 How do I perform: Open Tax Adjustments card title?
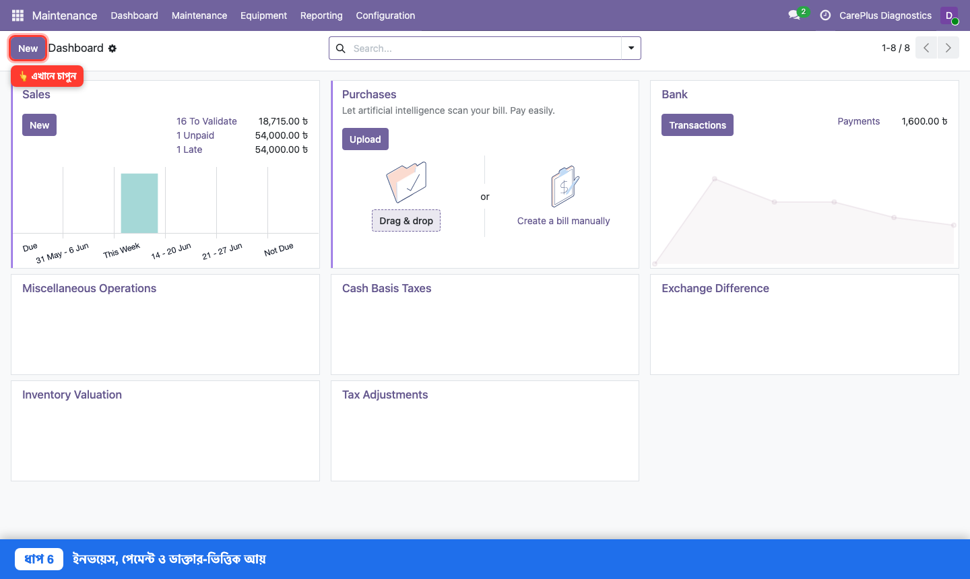[x=385, y=395]
